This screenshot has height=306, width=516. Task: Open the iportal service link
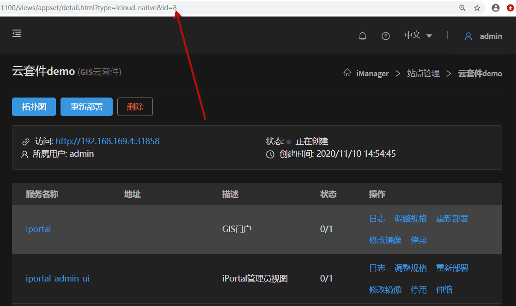coord(38,229)
